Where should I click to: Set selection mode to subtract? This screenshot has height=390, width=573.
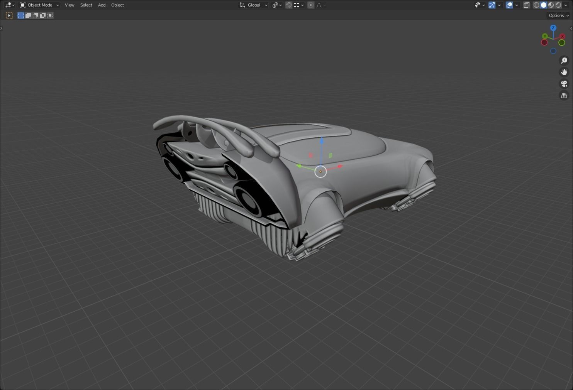click(36, 15)
